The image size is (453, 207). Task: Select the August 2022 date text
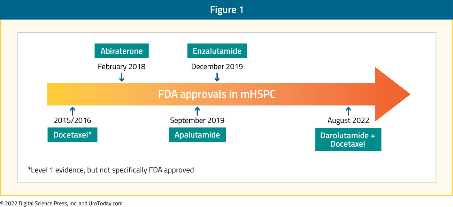click(x=348, y=120)
